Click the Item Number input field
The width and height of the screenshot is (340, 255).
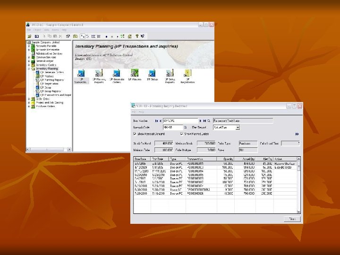point(179,120)
